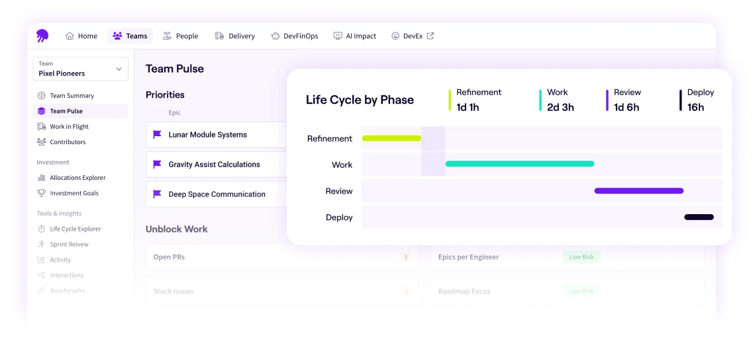This screenshot has width=755, height=347.
Task: Open the DevFinOps tab
Action: [x=295, y=36]
